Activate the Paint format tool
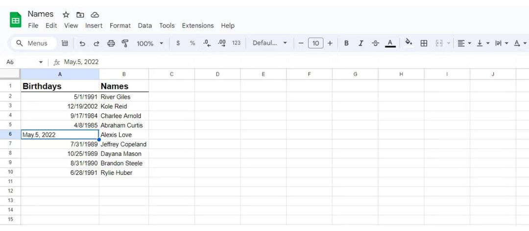The width and height of the screenshot is (529, 231). pos(125,43)
